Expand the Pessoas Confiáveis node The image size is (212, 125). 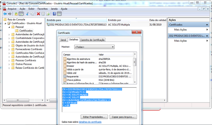9,61
